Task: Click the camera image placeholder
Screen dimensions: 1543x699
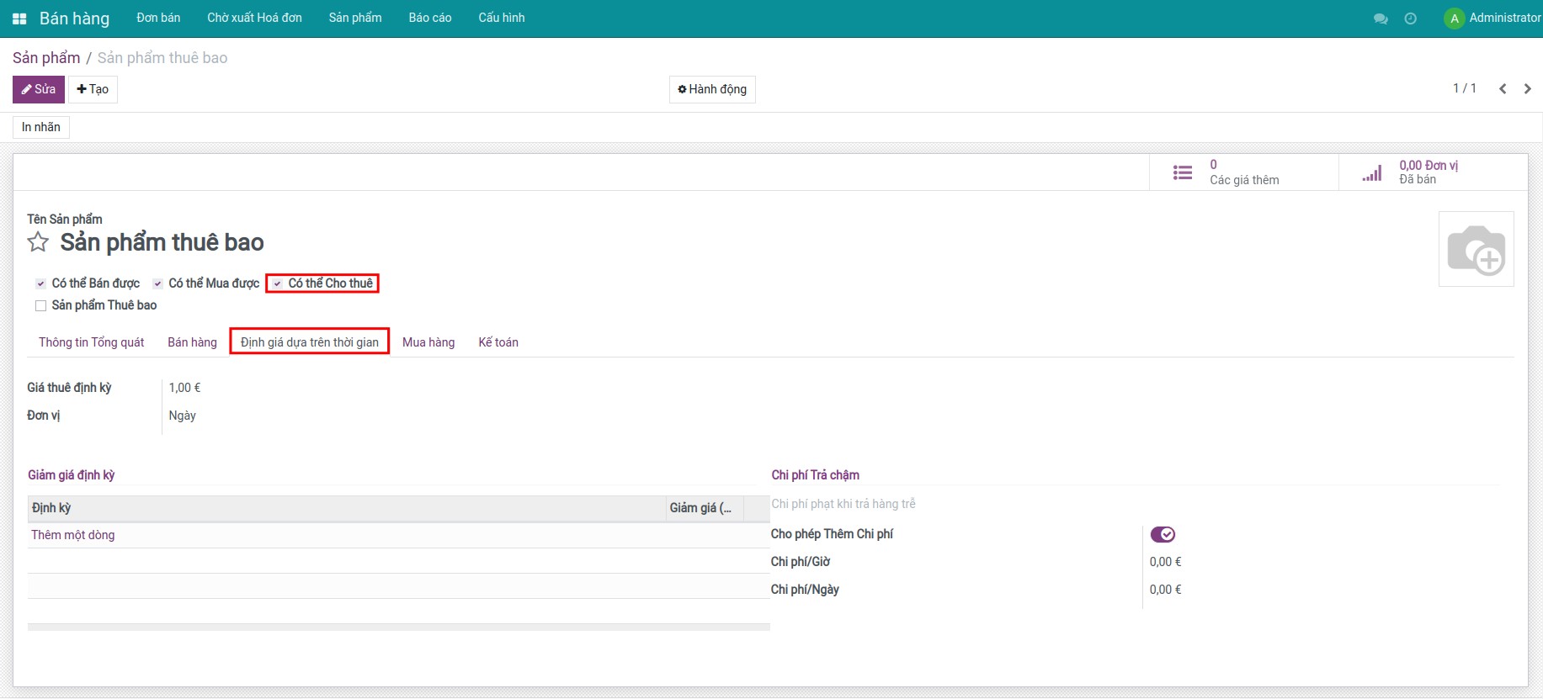Action: pyautogui.click(x=1476, y=249)
